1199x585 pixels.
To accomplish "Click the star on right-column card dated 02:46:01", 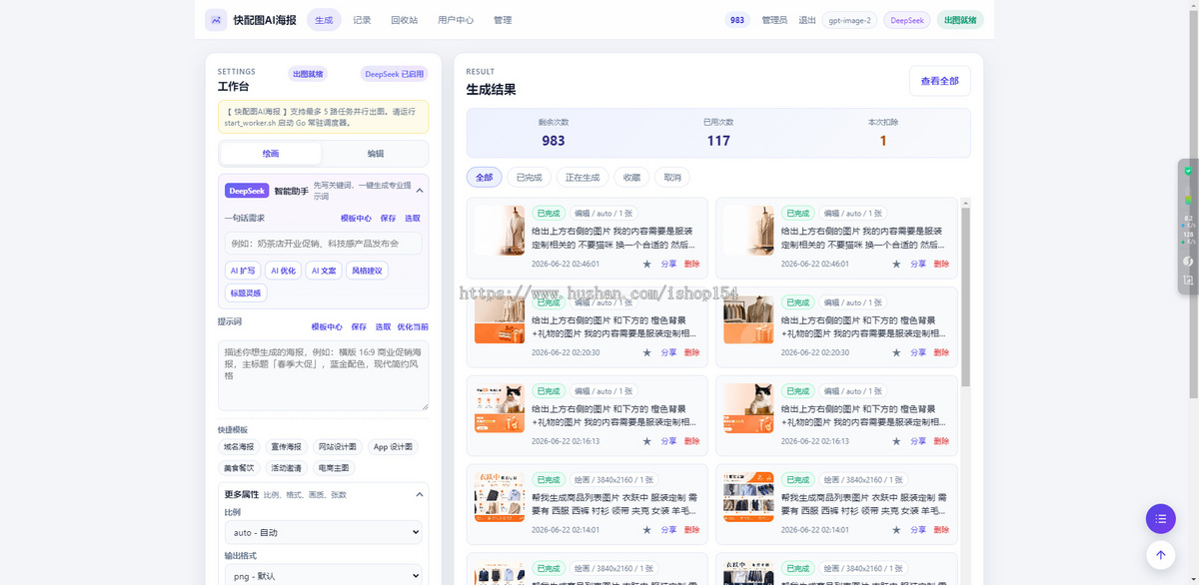I will pyautogui.click(x=896, y=264).
